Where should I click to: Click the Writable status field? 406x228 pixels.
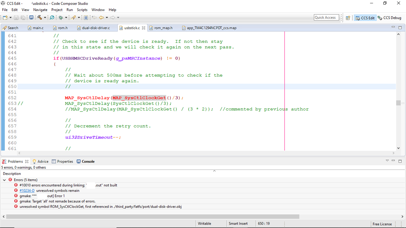(x=205, y=223)
